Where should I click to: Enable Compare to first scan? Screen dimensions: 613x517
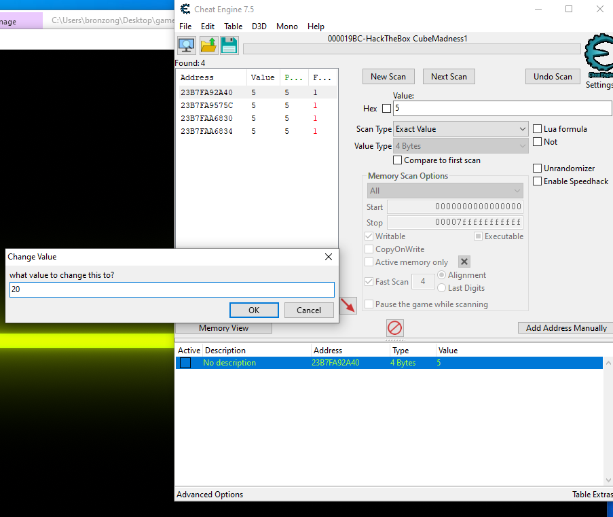click(397, 160)
